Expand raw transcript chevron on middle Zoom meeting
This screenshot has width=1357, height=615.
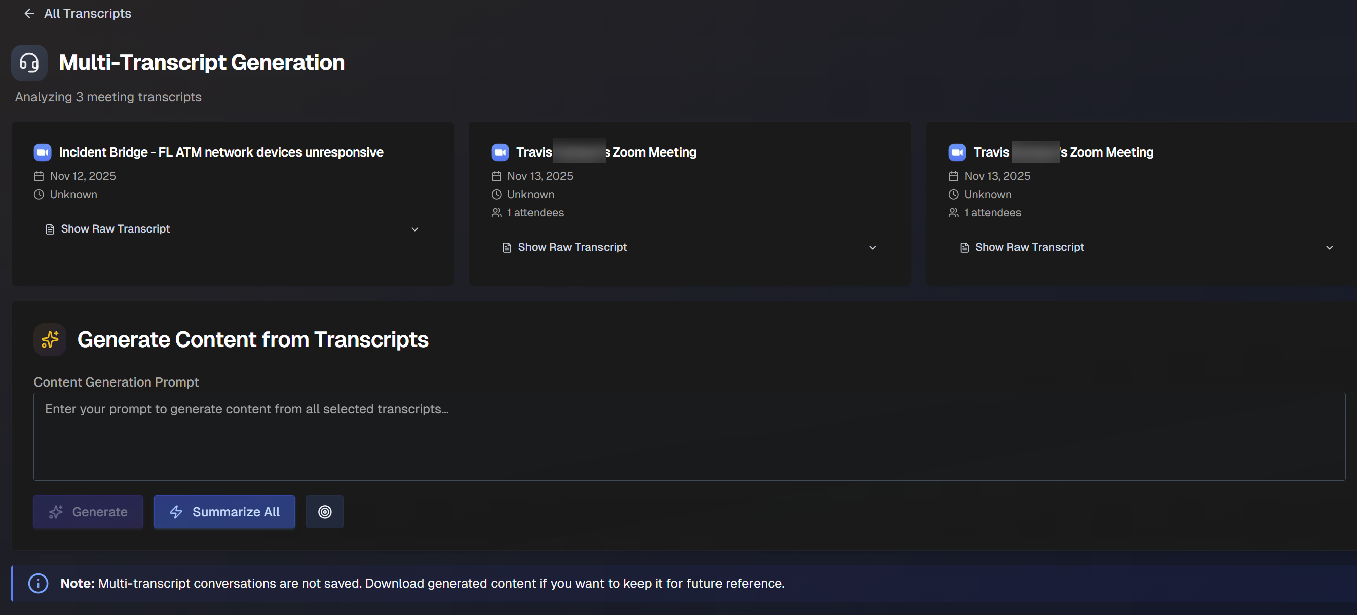873,248
